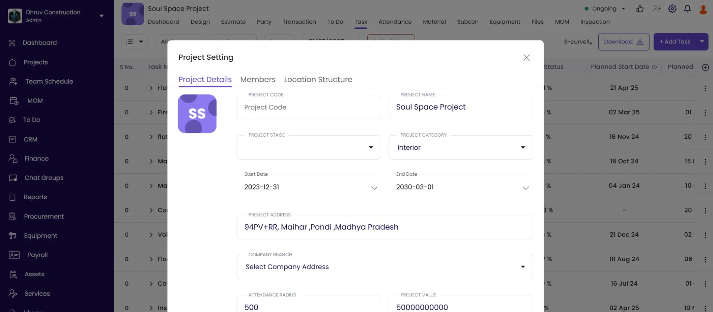Open the Dashboard sidebar icon

click(12, 43)
